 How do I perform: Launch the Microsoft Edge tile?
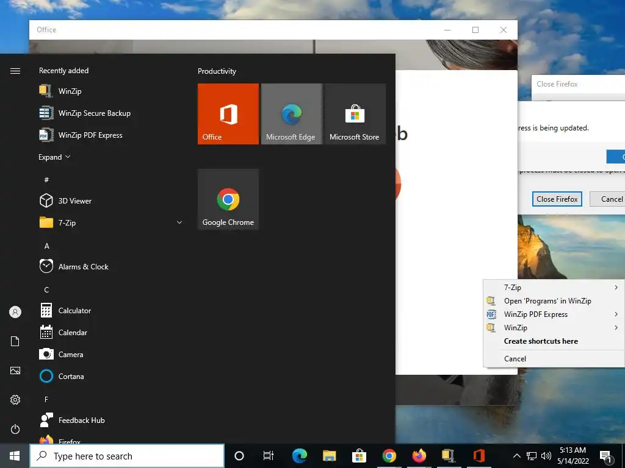291,114
